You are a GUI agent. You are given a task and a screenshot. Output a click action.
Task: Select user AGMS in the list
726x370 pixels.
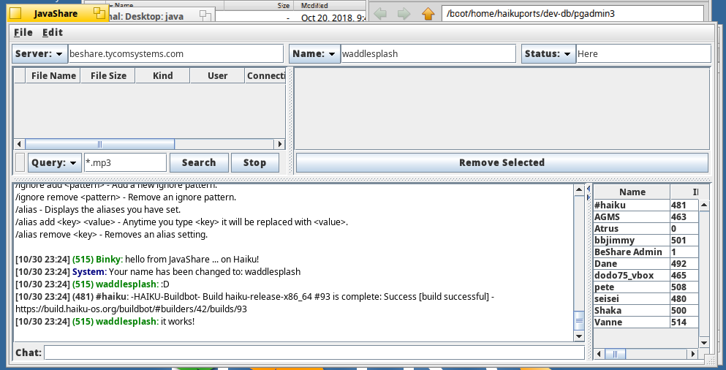tap(632, 216)
